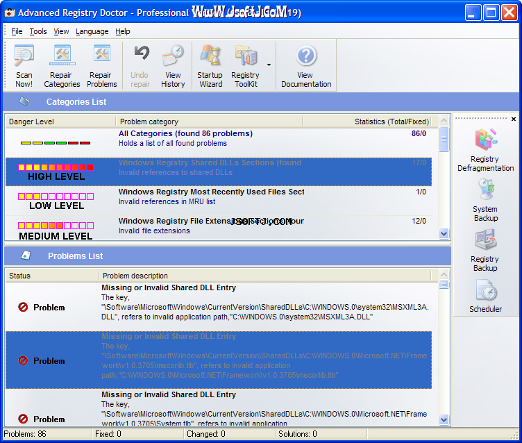Click the Problems: 86 status bar entry

47,434
